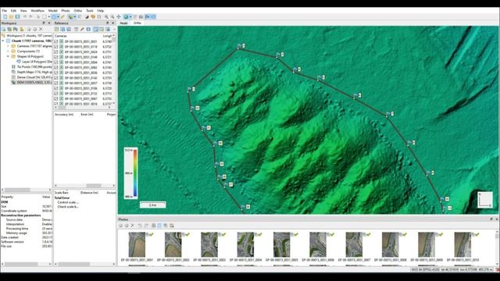
Task: Select photo thumbnail EP-00-00015_0051_0001
Action: coord(137,244)
